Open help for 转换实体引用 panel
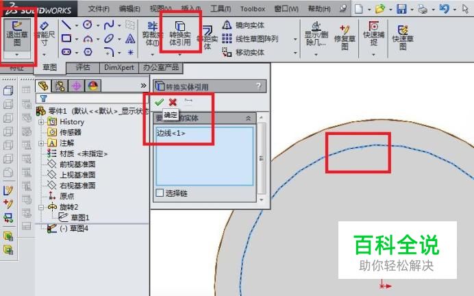 coord(259,86)
